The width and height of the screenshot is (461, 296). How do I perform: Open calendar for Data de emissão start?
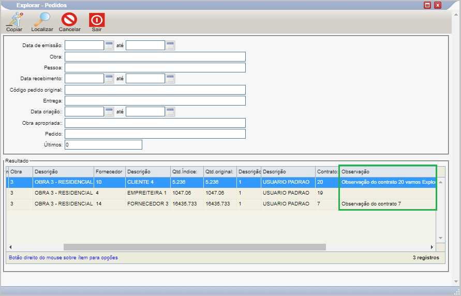click(x=109, y=46)
